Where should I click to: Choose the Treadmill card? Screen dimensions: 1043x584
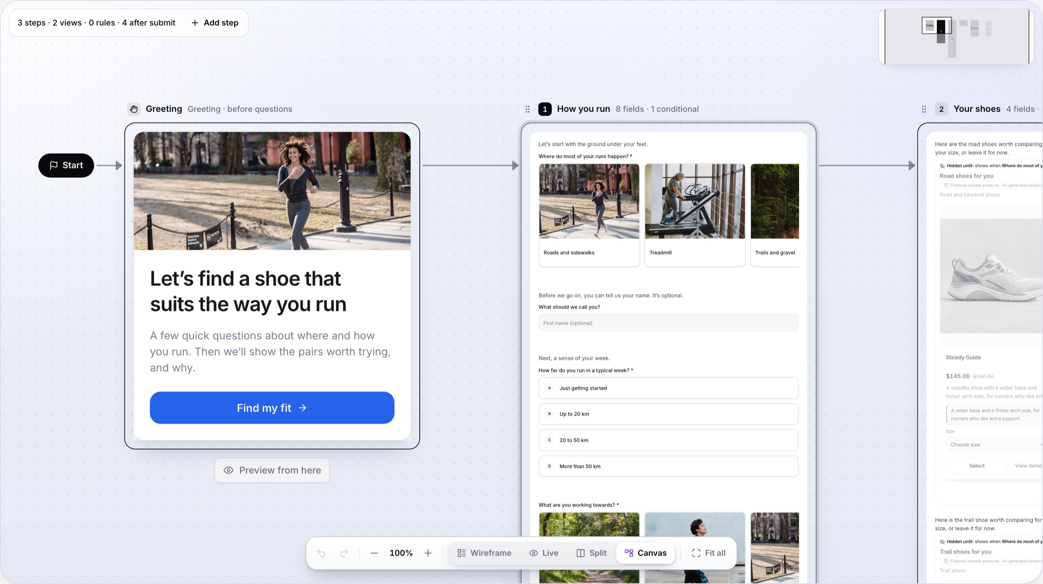tap(695, 215)
